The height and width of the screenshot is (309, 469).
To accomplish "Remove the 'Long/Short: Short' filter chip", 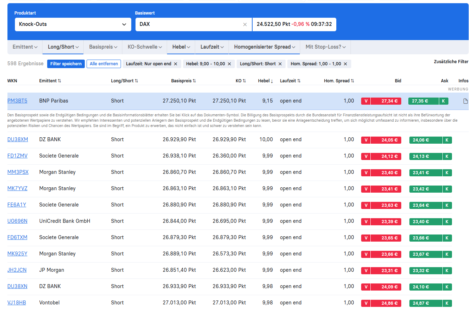I will click(x=280, y=64).
